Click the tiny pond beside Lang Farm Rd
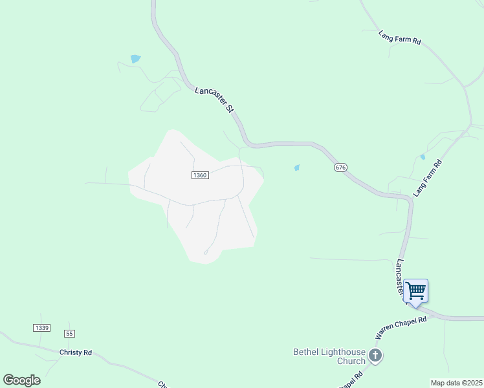Image resolution: width=484 pixels, height=388 pixels. click(423, 157)
